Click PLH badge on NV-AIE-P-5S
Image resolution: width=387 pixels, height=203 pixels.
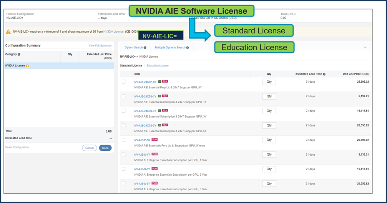[154, 140]
